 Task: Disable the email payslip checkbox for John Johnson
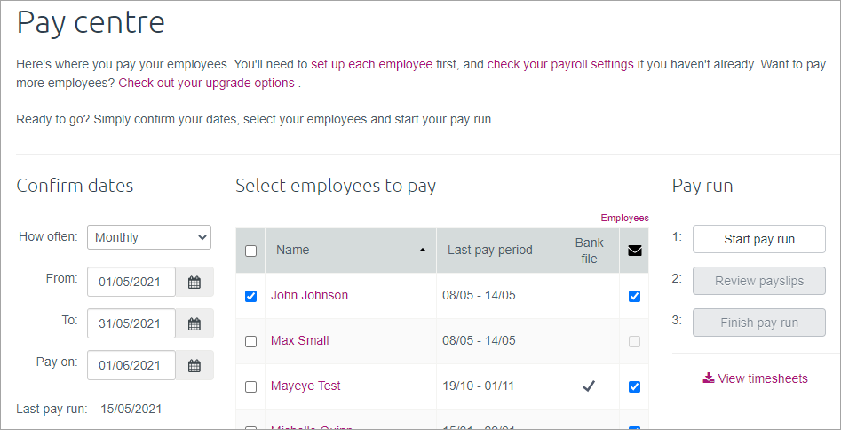coord(634,296)
